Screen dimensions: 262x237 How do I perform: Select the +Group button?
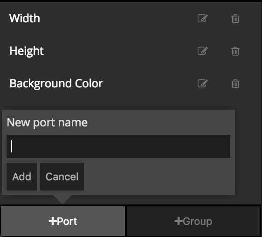coord(193,221)
